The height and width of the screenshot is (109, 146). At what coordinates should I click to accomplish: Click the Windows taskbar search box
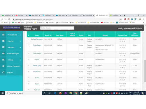pyautogui.click(x=23, y=93)
